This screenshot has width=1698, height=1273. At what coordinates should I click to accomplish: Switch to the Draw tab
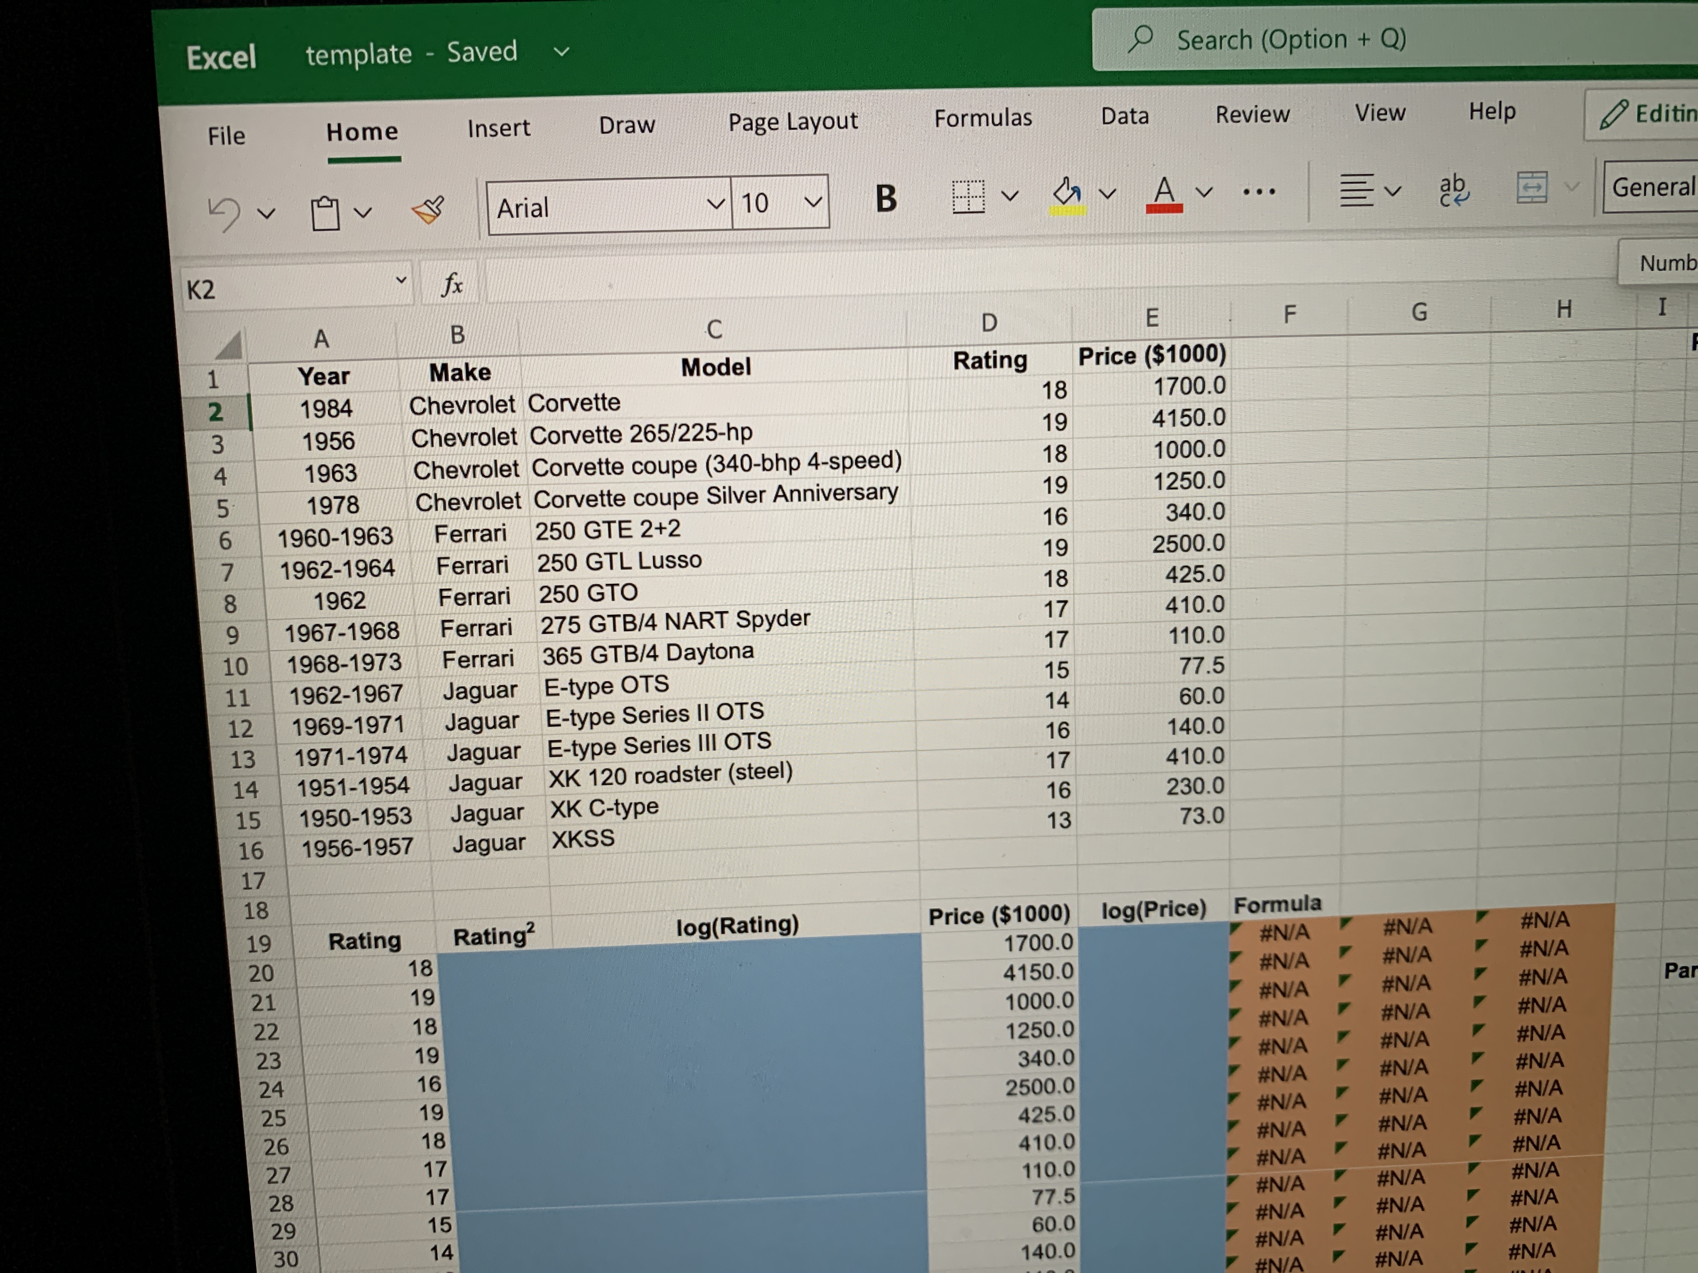coord(627,125)
